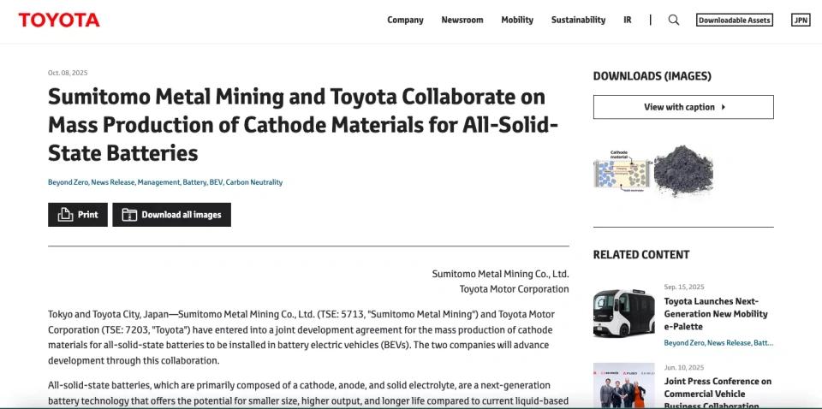
Task: Open the press conference thumbnail
Action: (x=623, y=387)
